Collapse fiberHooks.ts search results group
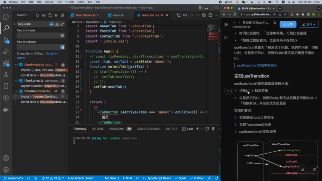This screenshot has width=322, height=181. [17, 65]
